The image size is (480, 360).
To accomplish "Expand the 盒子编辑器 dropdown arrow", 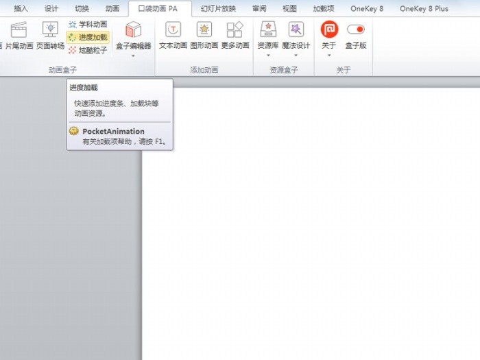I will (133, 56).
